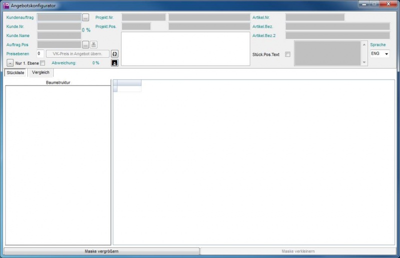This screenshot has height=258, width=400.
Task: Toggle the Stück.Pos.Text checkbox
Action: [287, 54]
